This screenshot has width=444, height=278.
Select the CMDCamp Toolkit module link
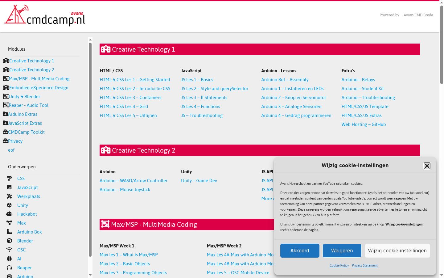26,132
